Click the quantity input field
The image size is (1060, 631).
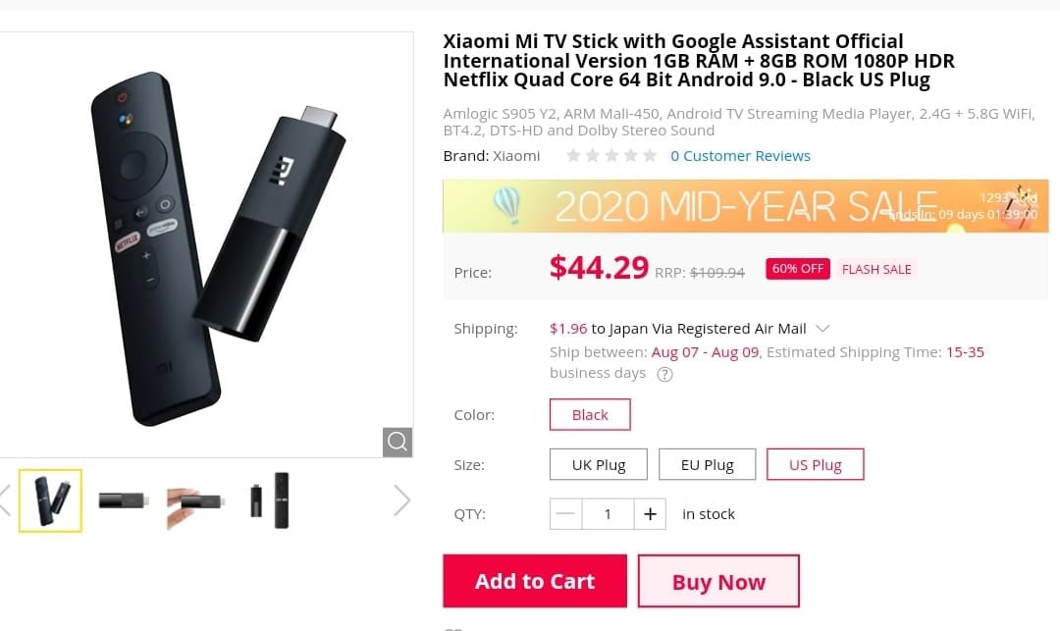tap(608, 513)
